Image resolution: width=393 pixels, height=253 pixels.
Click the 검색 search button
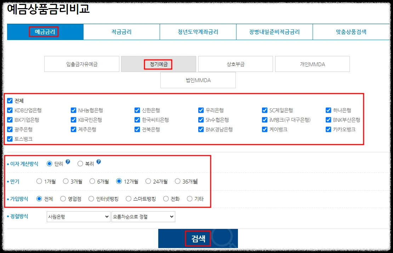tap(198, 238)
